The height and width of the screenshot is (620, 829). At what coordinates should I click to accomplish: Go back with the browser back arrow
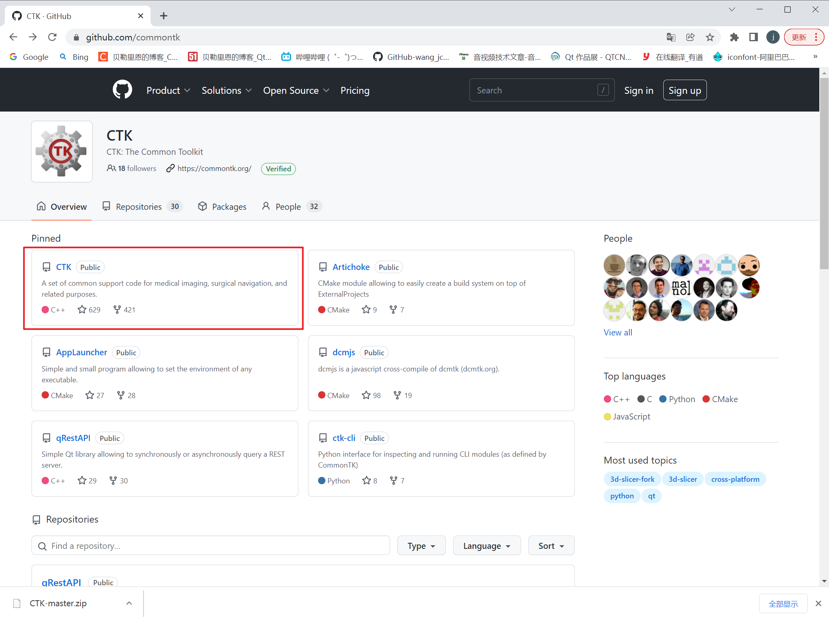click(13, 37)
